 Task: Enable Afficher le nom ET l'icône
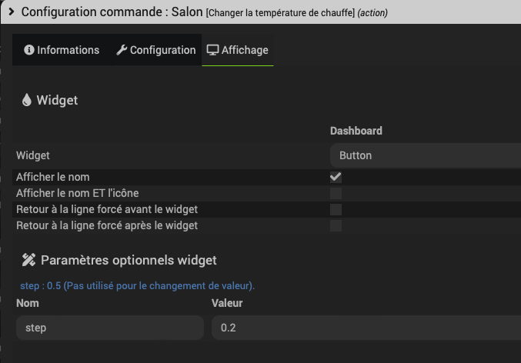point(336,193)
